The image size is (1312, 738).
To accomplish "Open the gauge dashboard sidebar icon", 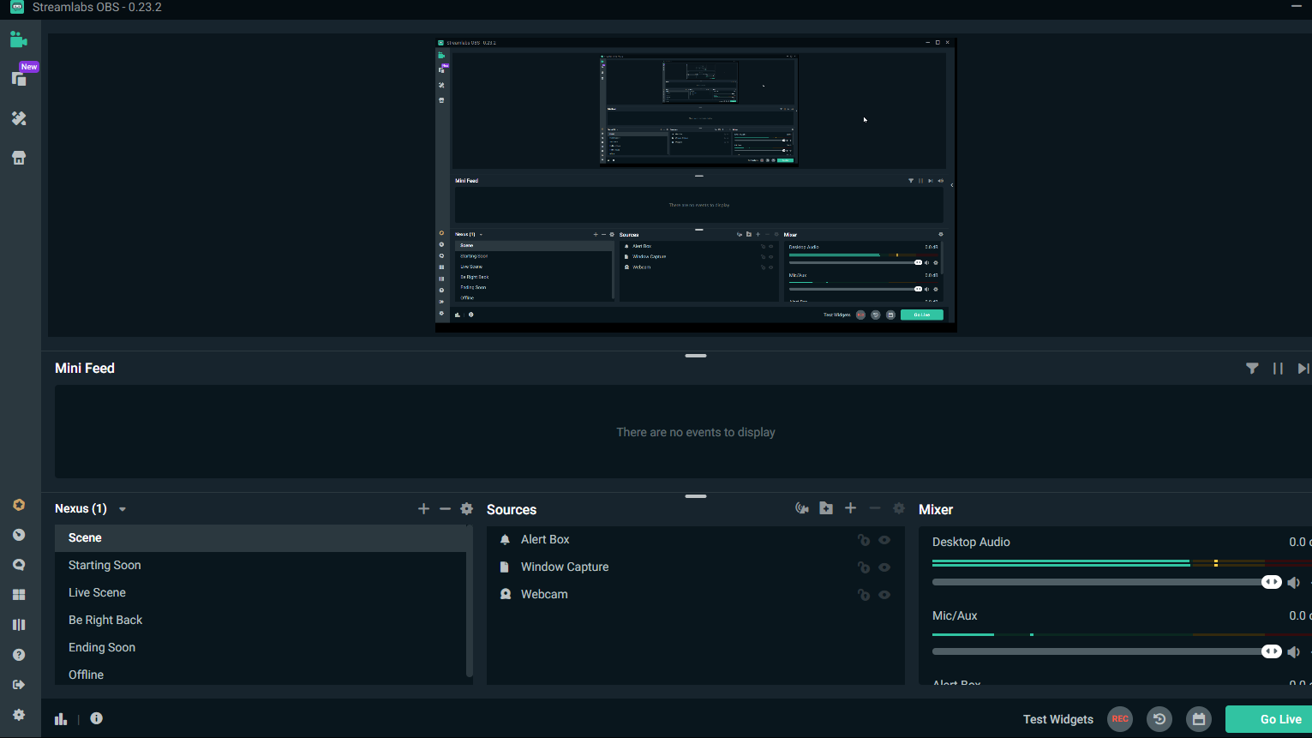I will point(19,535).
